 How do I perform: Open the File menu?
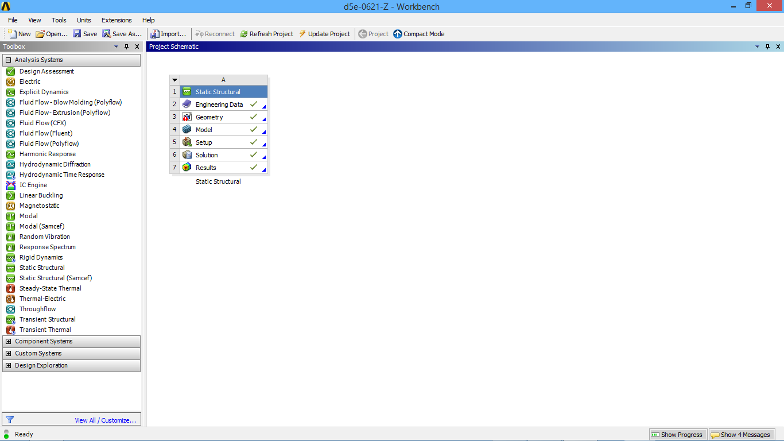click(13, 20)
